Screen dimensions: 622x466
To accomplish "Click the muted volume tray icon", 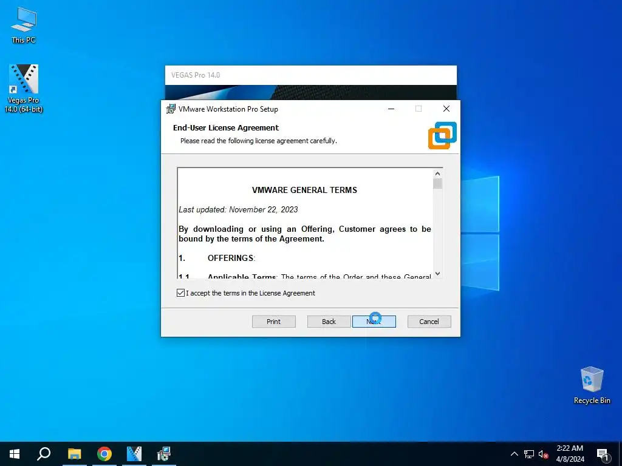I will point(543,454).
